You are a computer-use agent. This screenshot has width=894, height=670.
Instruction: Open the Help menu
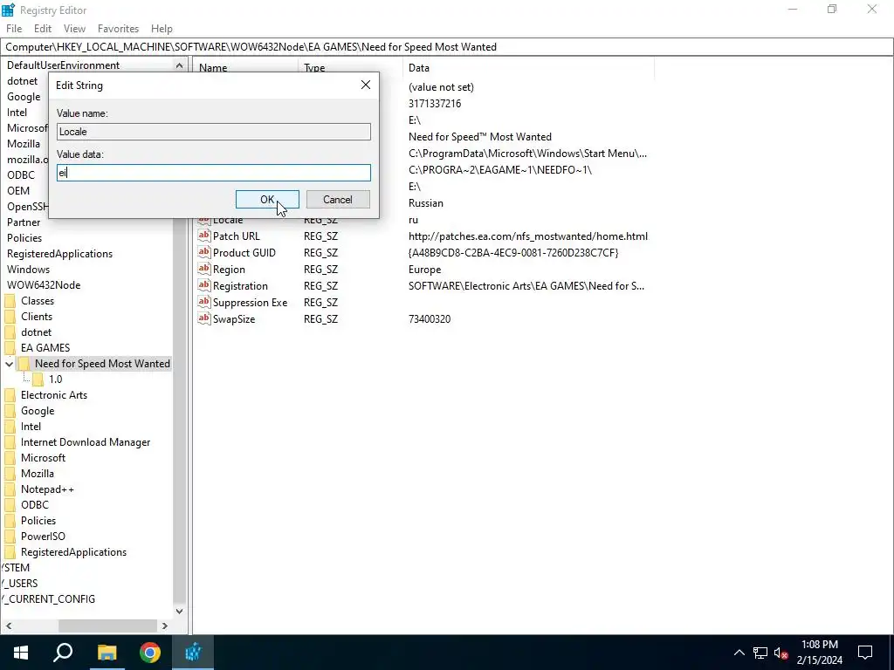click(162, 29)
